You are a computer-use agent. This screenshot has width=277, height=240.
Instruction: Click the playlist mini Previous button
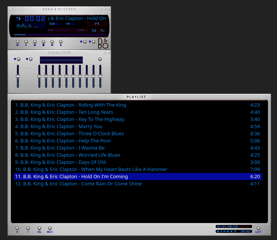point(218,231)
